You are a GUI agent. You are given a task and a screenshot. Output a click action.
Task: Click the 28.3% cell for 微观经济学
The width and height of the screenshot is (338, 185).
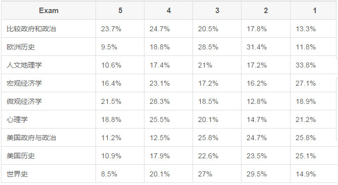[x=169, y=101]
